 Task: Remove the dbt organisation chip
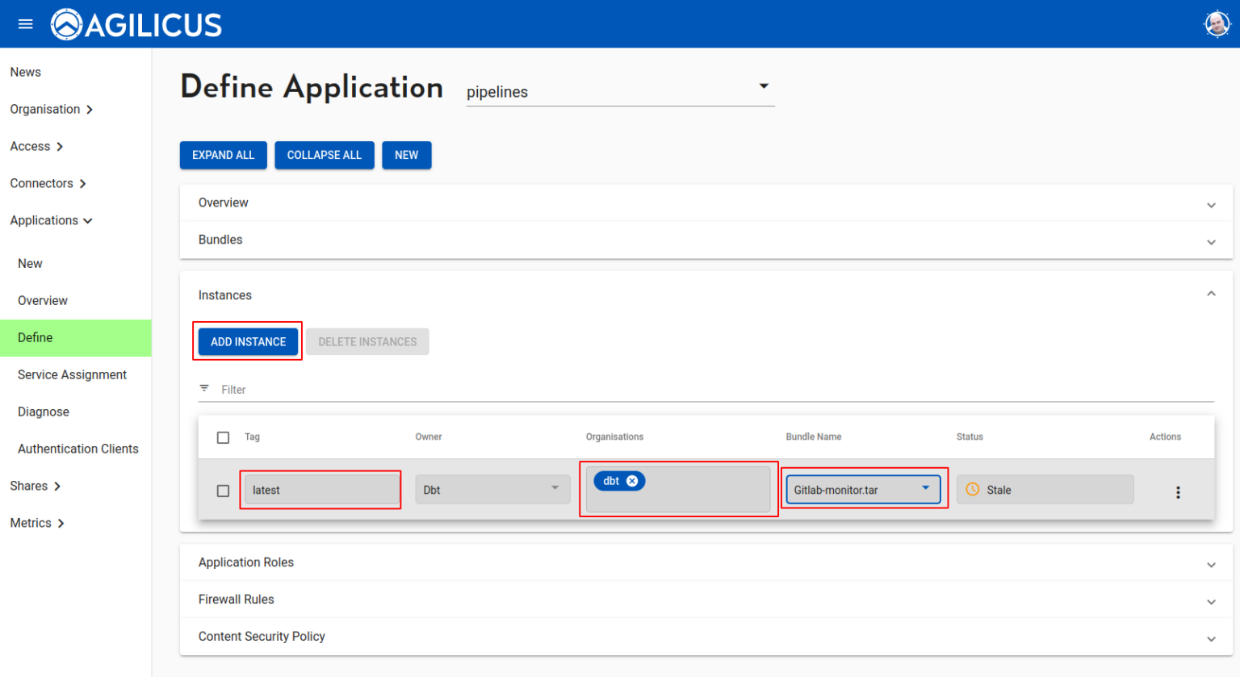coord(631,480)
